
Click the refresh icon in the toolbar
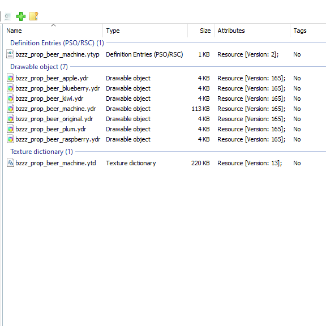[x=8, y=16]
